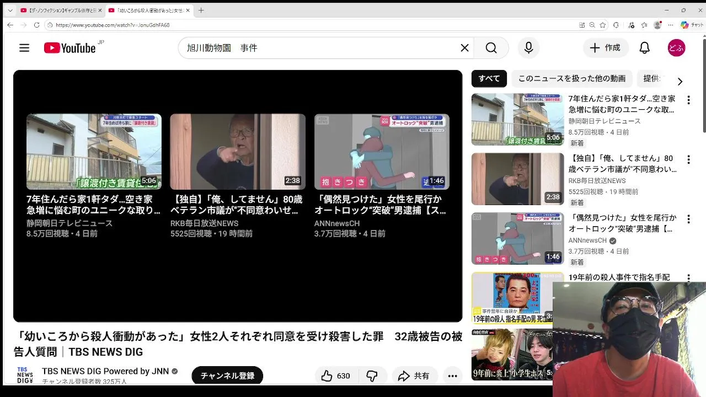Open browser extensions puzzle icon
706x397 pixels.
click(616, 25)
